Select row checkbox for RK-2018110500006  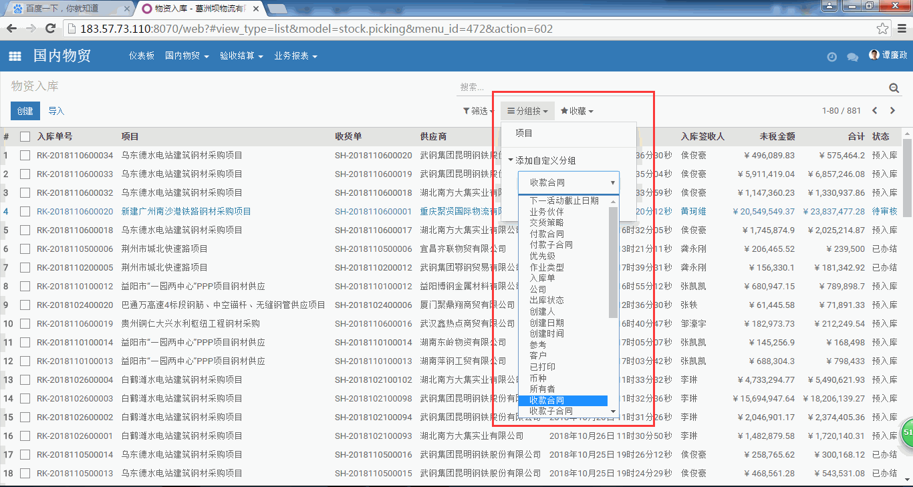pyautogui.click(x=25, y=249)
